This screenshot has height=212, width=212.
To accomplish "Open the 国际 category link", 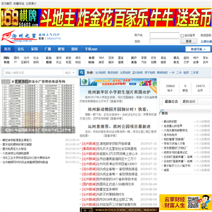I will coord(6,58).
